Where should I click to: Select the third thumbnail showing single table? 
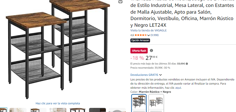(x=38, y=110)
